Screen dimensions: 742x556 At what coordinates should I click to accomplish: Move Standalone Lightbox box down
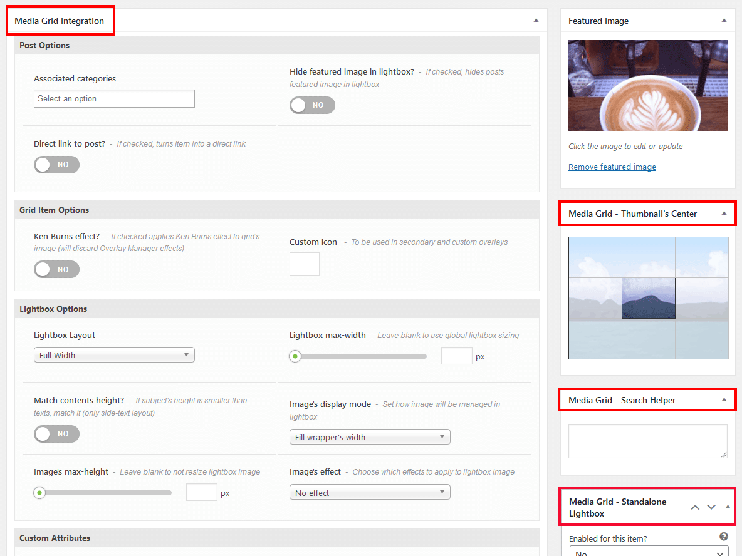point(711,507)
